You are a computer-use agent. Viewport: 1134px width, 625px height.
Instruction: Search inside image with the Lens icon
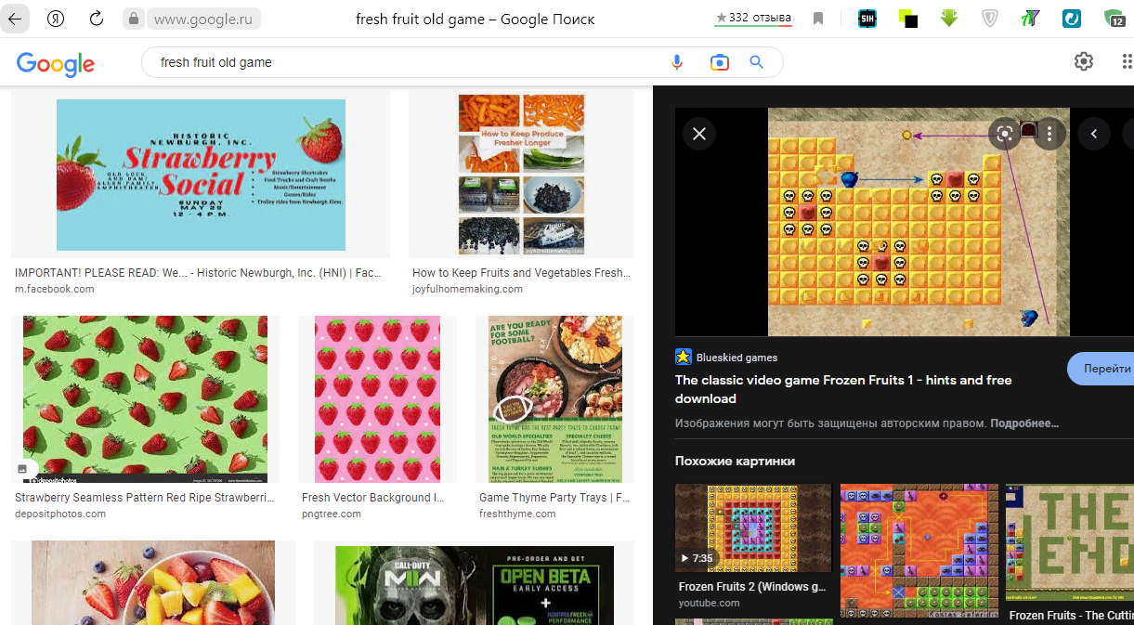pos(1004,134)
